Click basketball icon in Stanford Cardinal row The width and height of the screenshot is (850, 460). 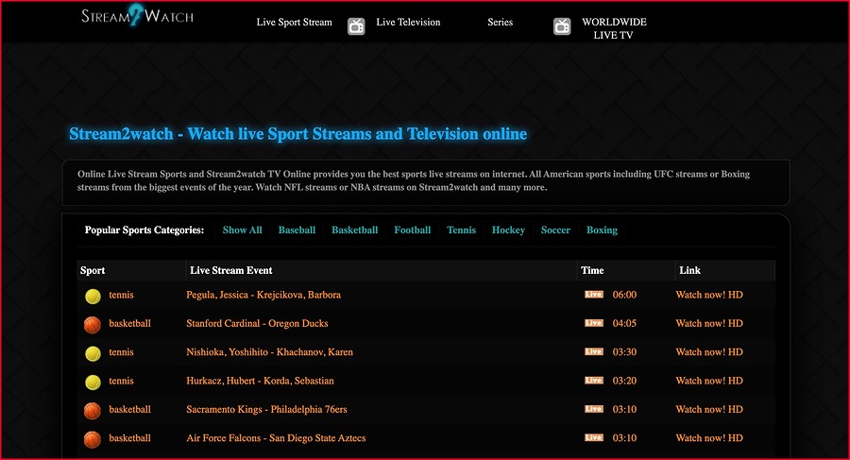(93, 325)
